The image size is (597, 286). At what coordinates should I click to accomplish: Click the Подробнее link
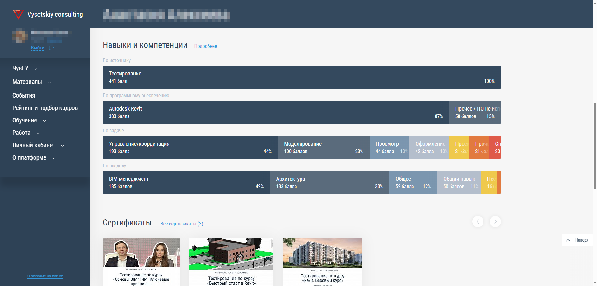205,46
